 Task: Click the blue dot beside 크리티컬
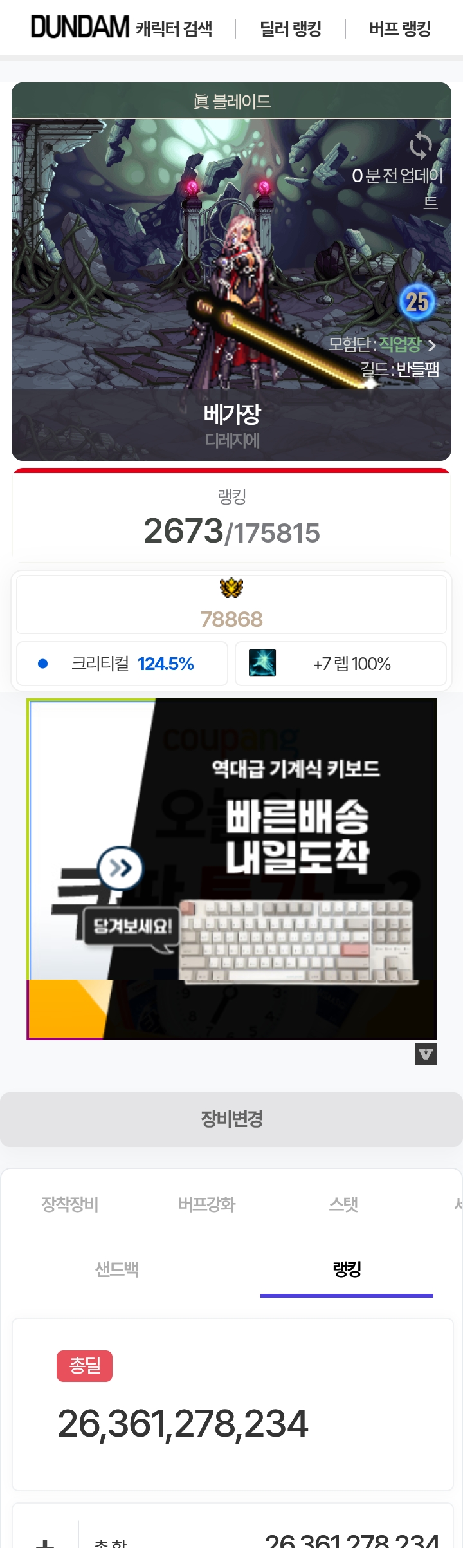43,664
